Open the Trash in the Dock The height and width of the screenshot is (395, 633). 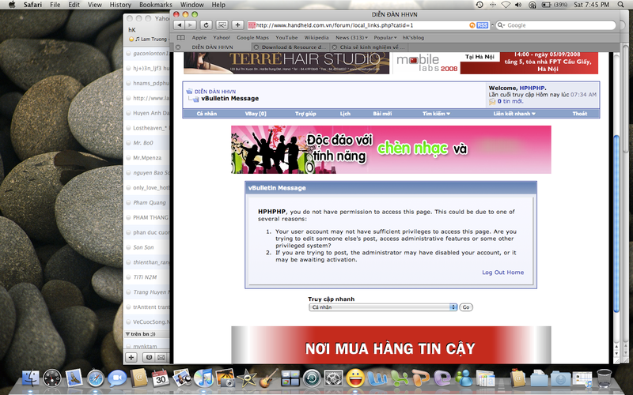(x=605, y=378)
